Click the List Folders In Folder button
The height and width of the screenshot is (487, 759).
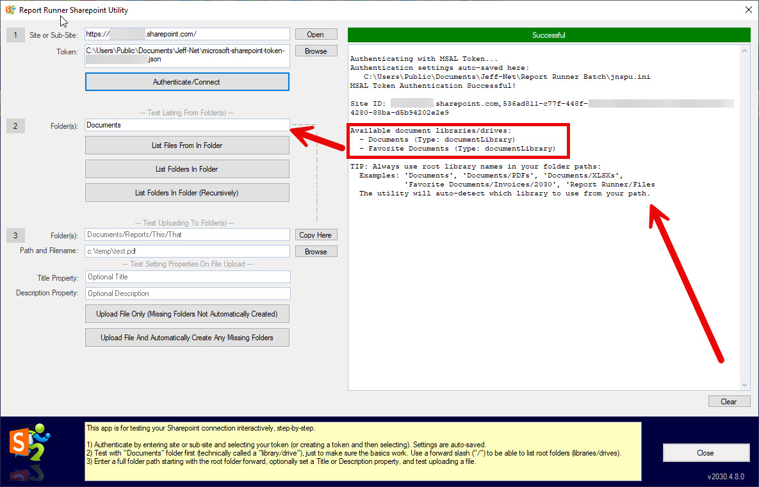187,169
